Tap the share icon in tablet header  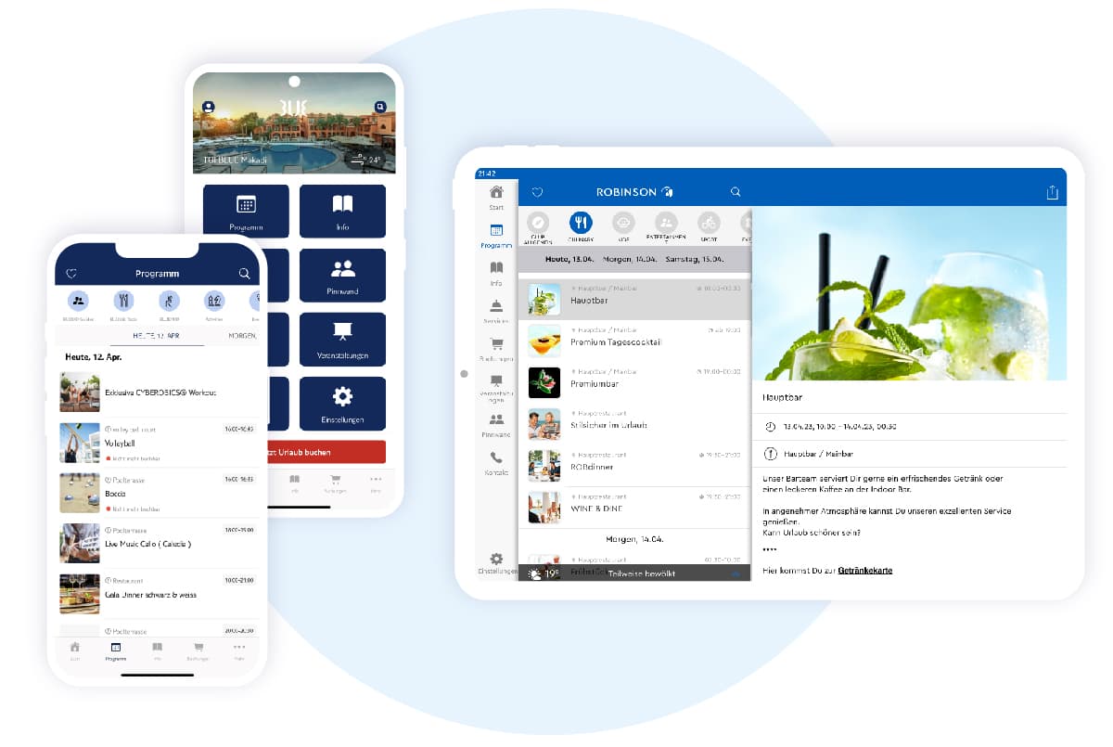coord(1052,192)
